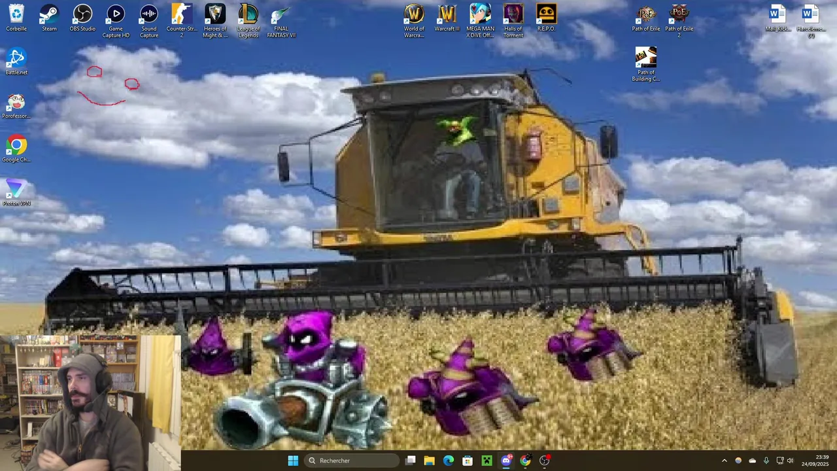Select the OBS Studio shortcut

click(x=82, y=18)
